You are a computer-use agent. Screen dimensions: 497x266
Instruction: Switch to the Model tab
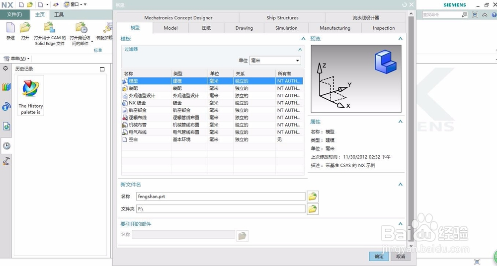click(170, 28)
